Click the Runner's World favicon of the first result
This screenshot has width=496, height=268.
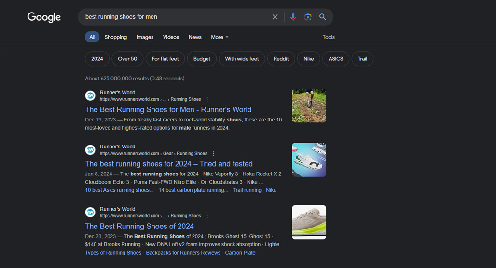(90, 95)
